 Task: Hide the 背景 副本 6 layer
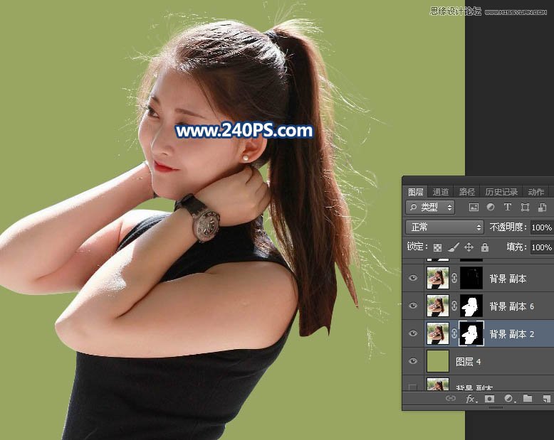pyautogui.click(x=413, y=306)
